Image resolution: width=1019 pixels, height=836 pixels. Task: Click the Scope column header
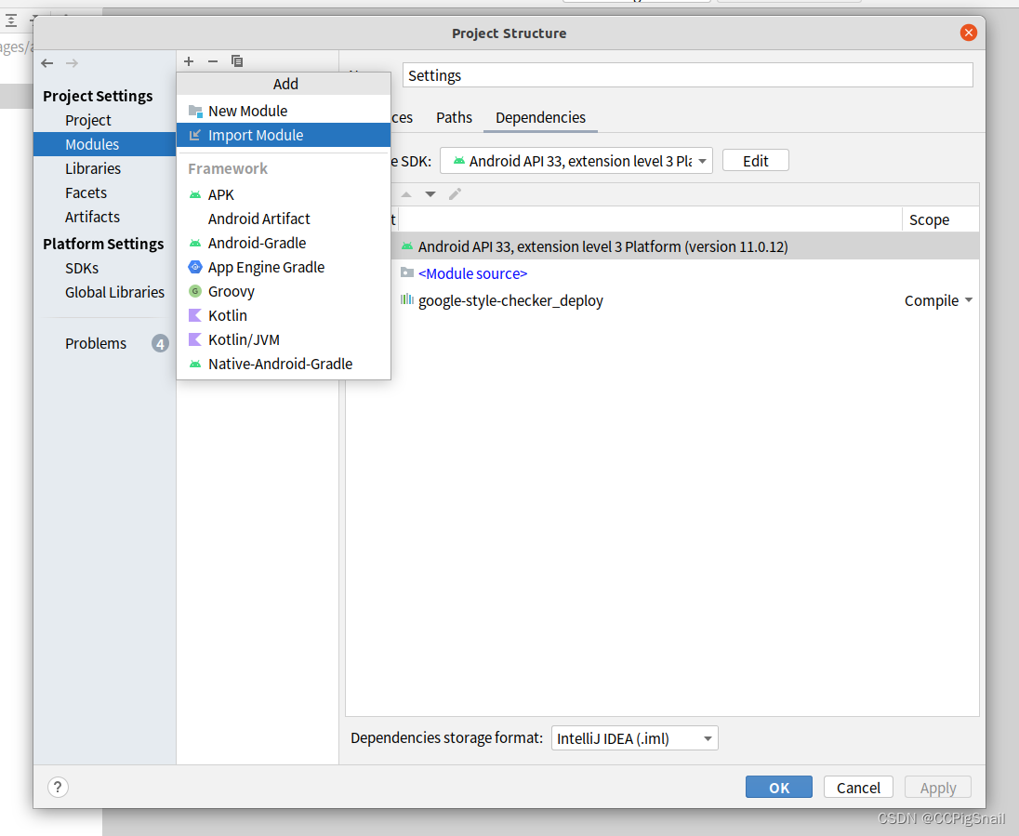pyautogui.click(x=940, y=219)
